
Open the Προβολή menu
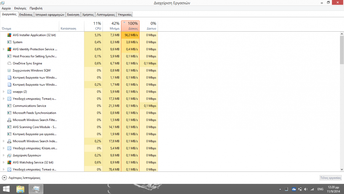36,9
